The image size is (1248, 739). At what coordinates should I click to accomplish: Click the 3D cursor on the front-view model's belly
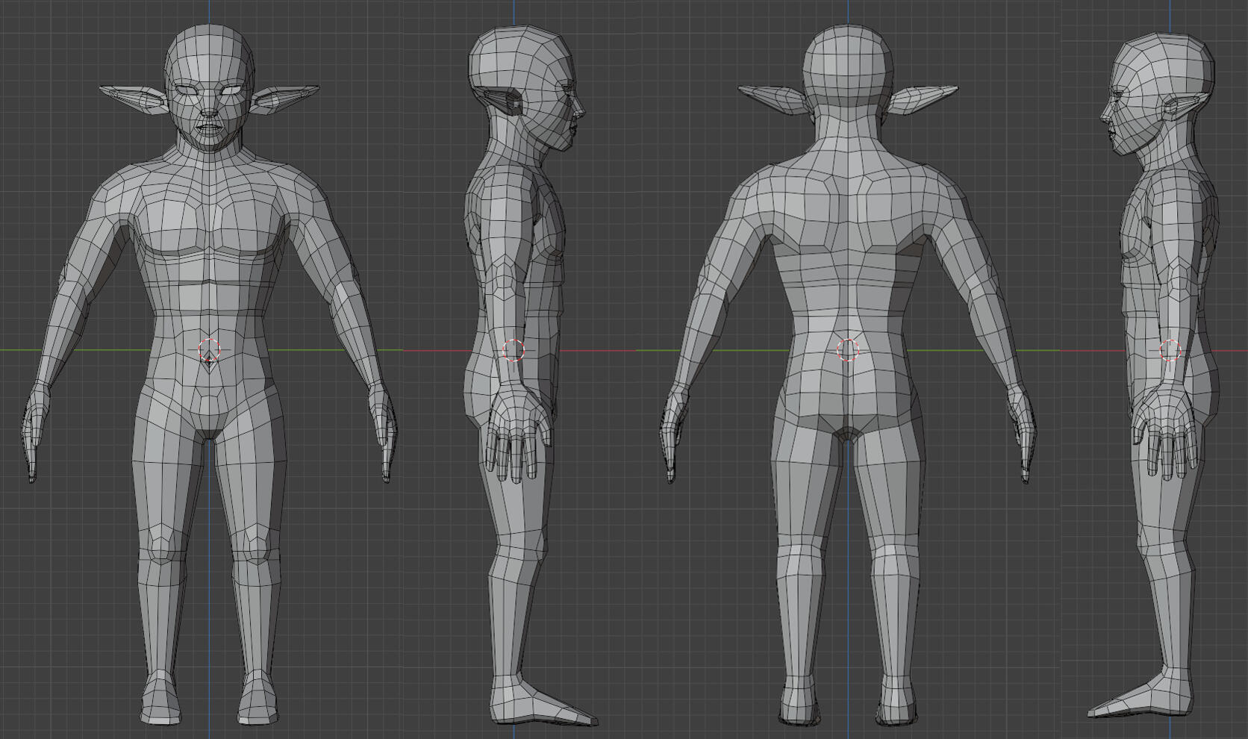pos(210,349)
